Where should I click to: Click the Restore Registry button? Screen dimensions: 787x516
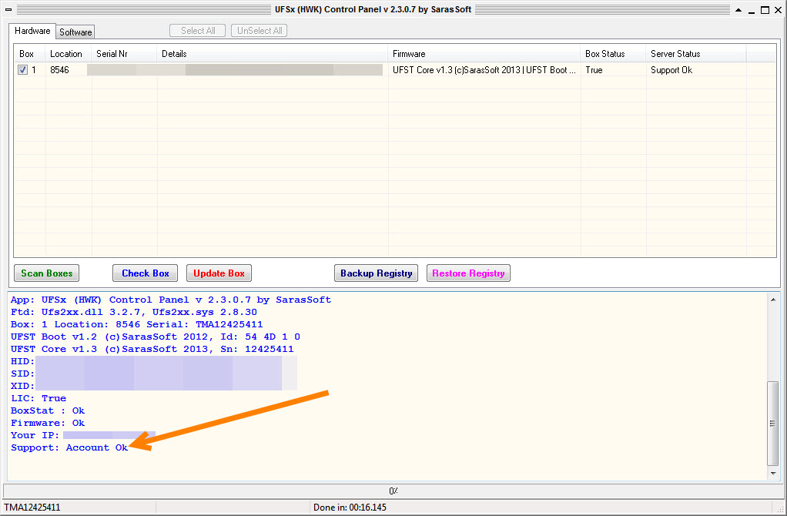(468, 273)
